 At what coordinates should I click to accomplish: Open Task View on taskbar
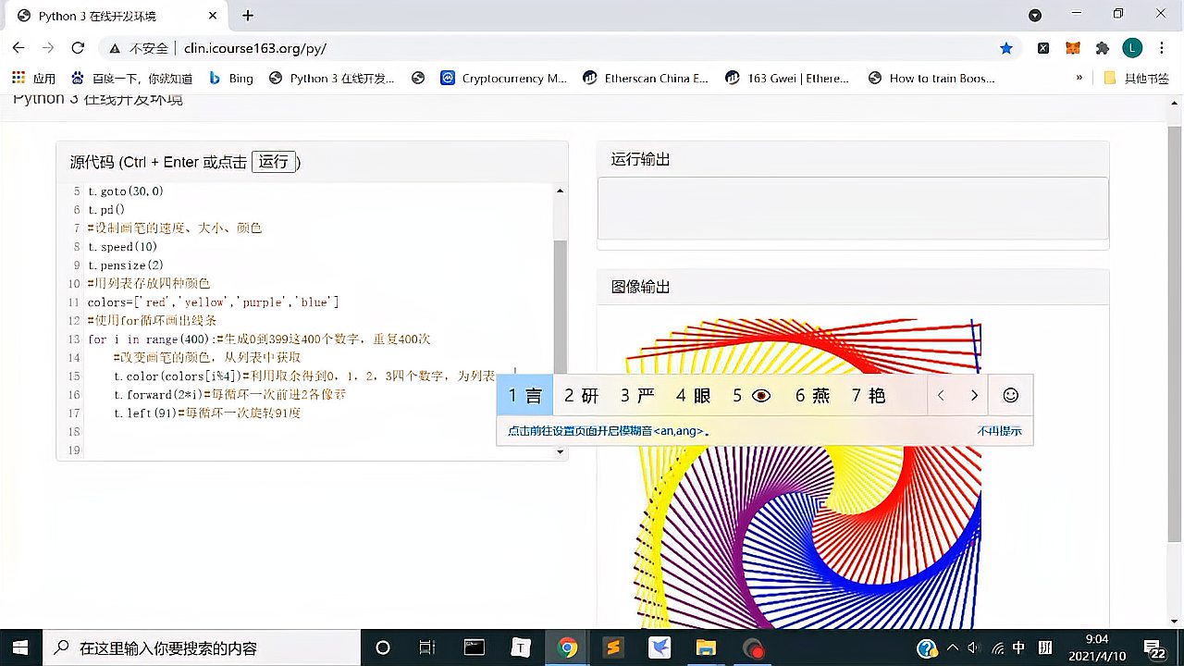427,647
